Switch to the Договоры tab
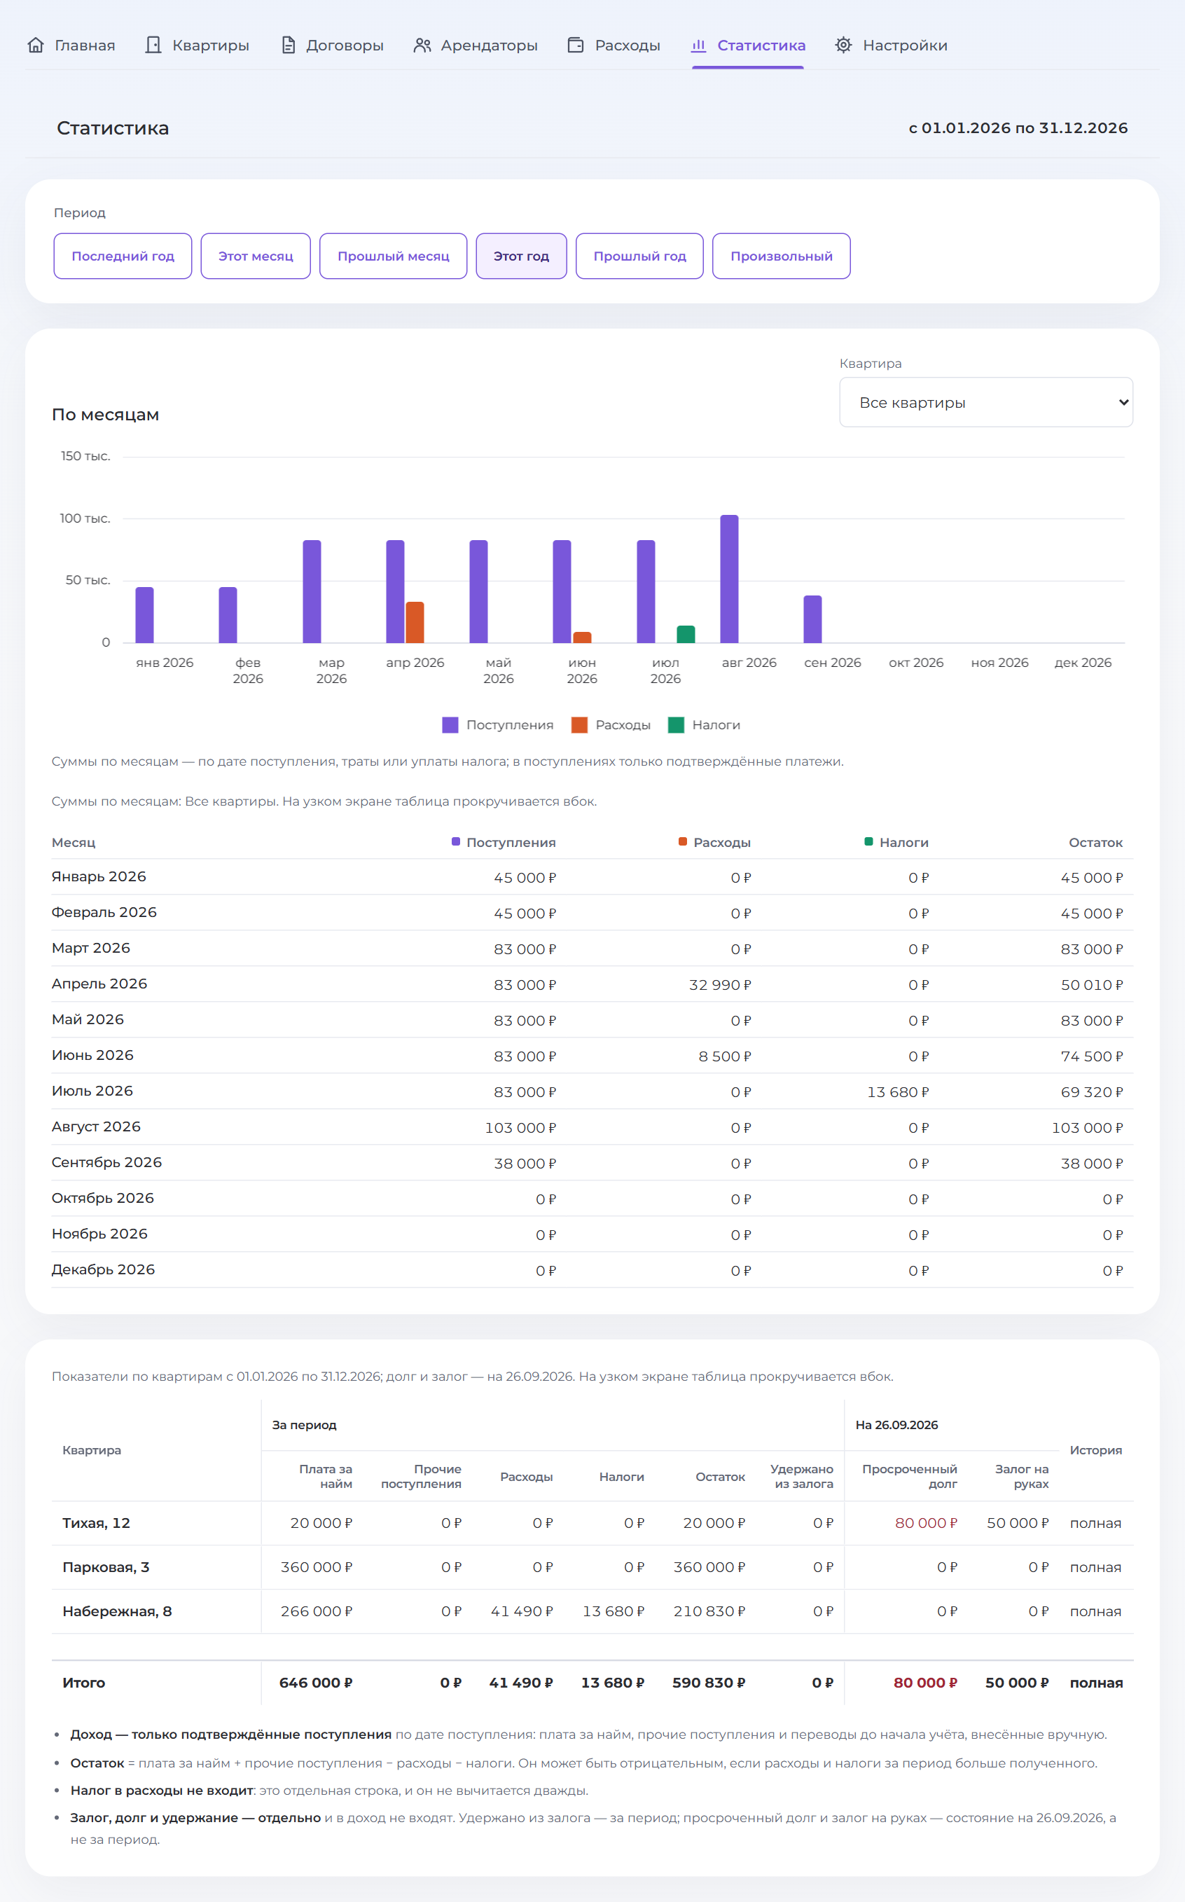 tap(332, 46)
